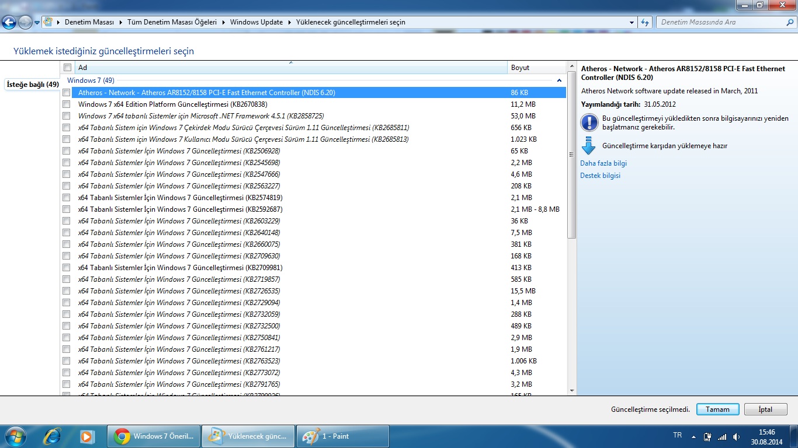Click the TR language indicator
This screenshot has height=448, width=798.
[x=678, y=435]
